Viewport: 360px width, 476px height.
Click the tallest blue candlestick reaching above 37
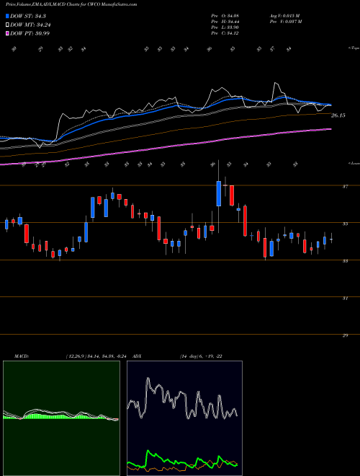[x=218, y=193]
